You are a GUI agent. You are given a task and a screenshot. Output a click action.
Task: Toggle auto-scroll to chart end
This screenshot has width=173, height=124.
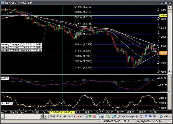coord(86,116)
